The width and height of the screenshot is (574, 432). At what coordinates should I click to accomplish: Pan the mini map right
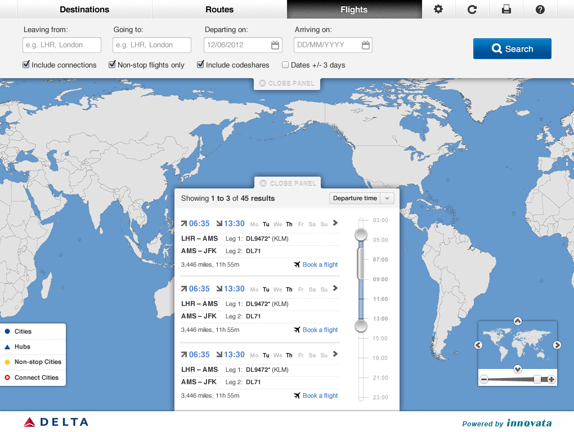tap(557, 345)
